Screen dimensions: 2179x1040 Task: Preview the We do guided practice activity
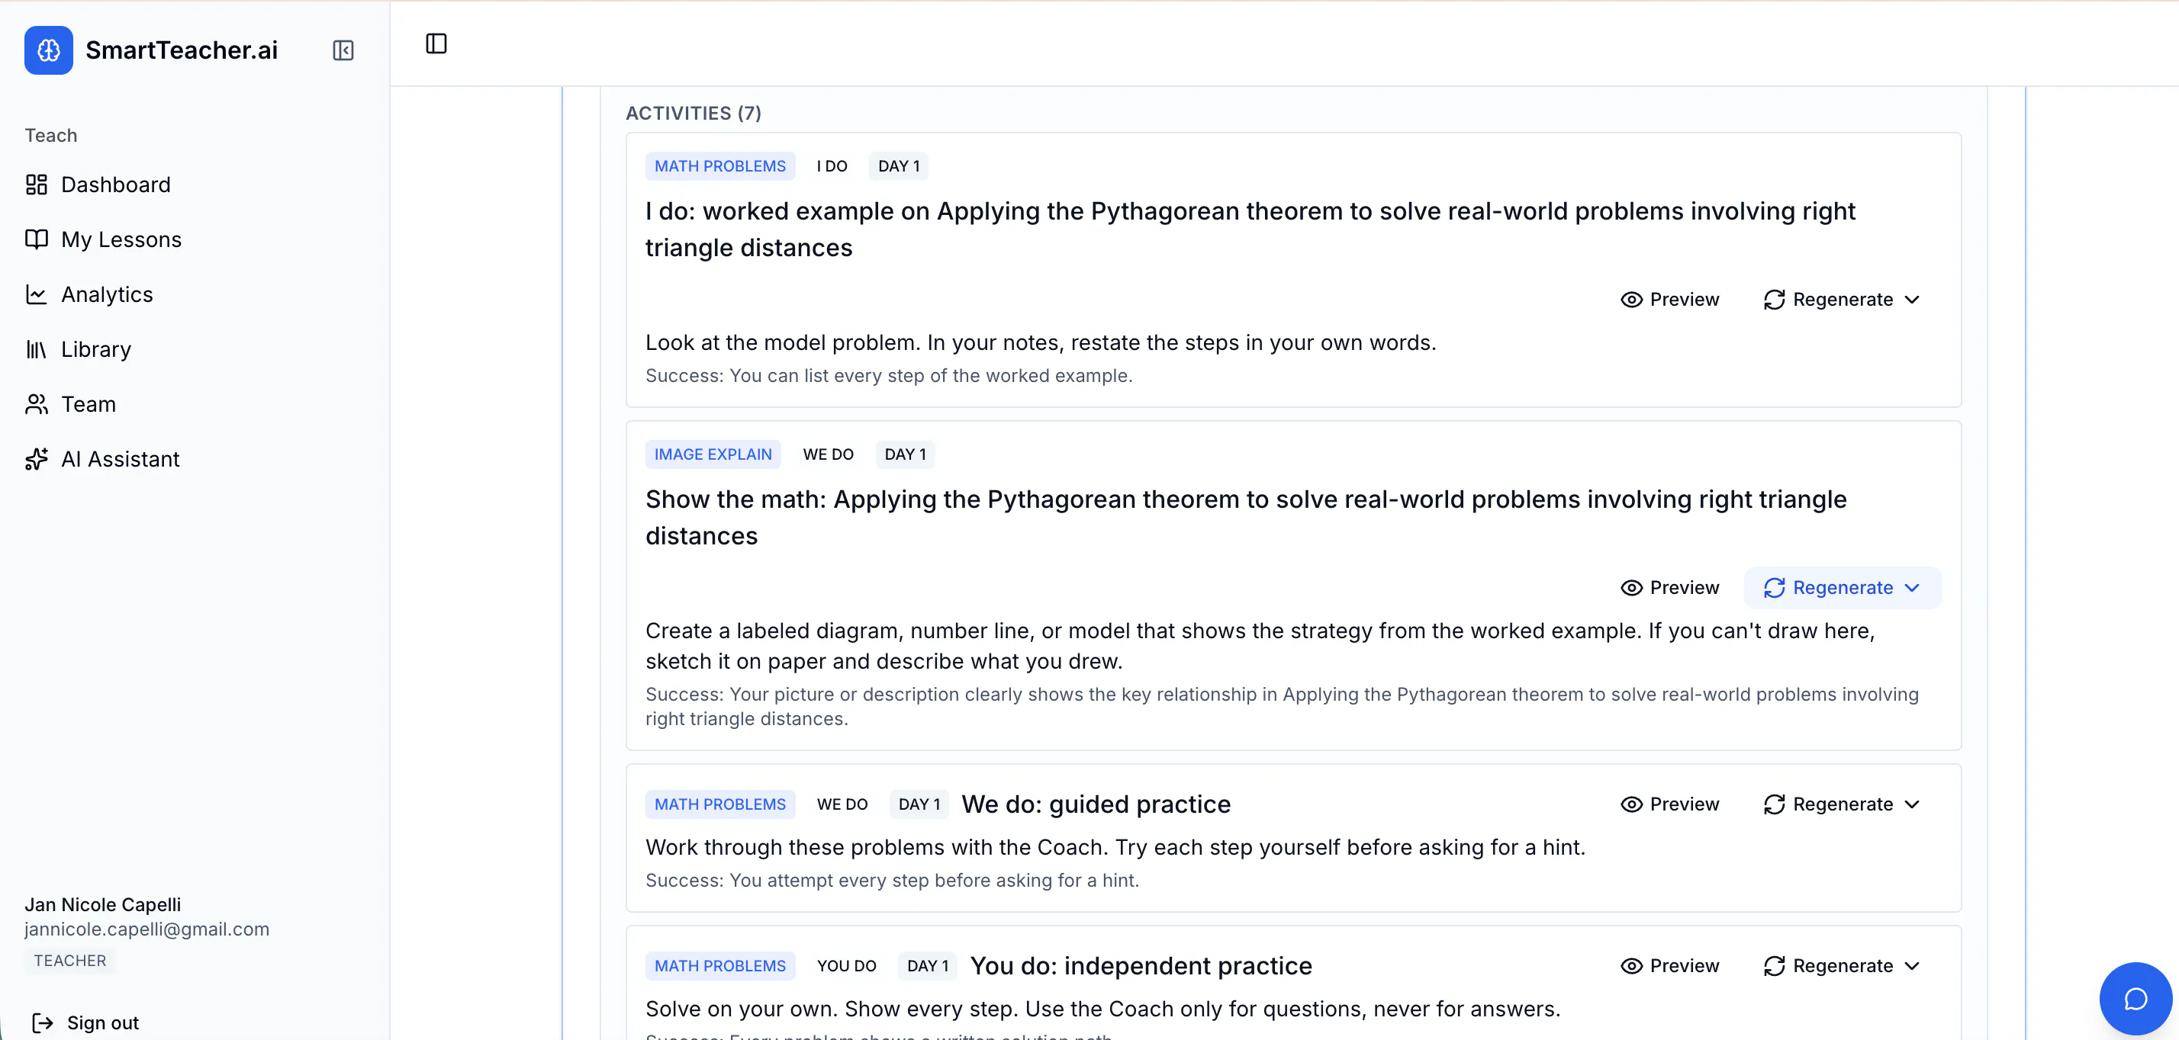point(1670,804)
